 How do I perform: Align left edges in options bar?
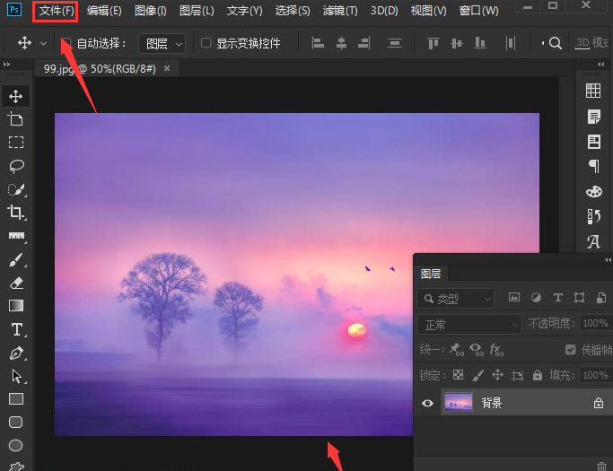pos(318,43)
